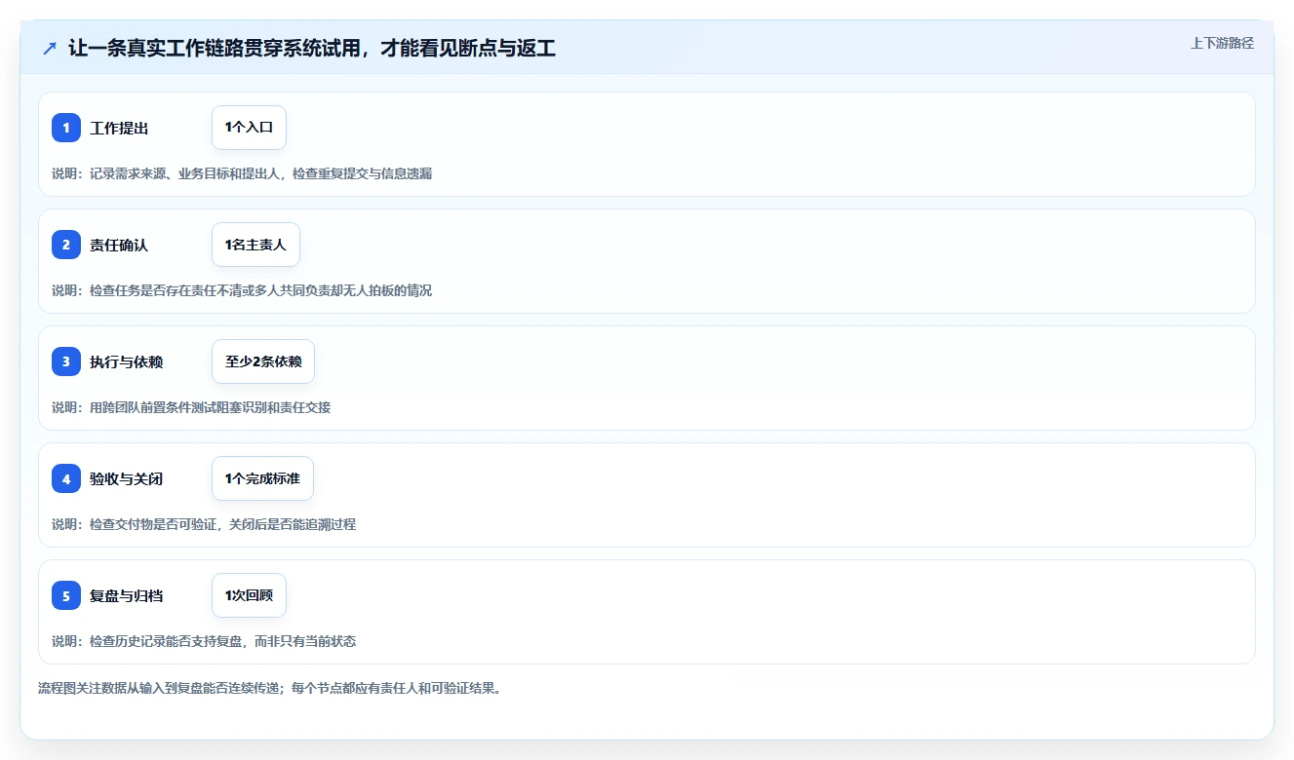Select the 1次回顾 tag
The image size is (1294, 760).
click(x=249, y=595)
